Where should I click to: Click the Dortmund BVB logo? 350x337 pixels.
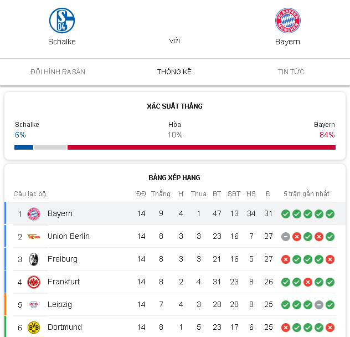(34, 328)
